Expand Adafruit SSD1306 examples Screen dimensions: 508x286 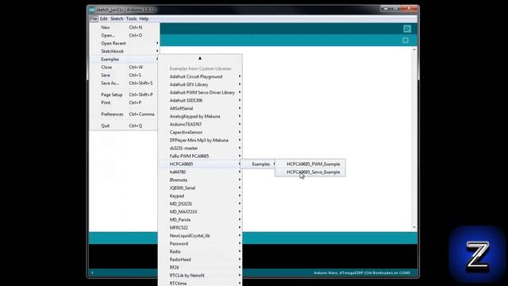[x=200, y=101]
